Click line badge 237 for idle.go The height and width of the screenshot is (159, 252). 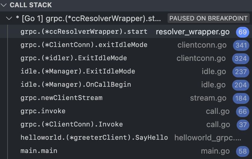pos(241,72)
